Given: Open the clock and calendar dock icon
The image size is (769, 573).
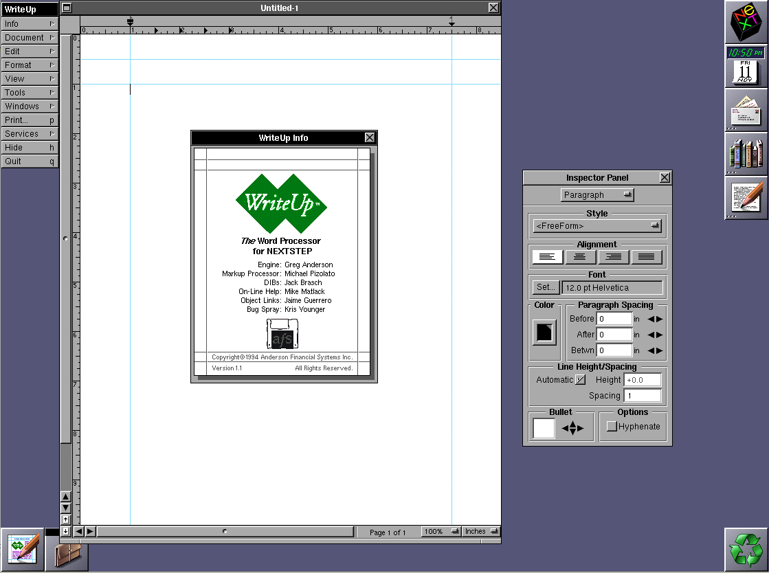Looking at the screenshot, I should pyautogui.click(x=746, y=66).
